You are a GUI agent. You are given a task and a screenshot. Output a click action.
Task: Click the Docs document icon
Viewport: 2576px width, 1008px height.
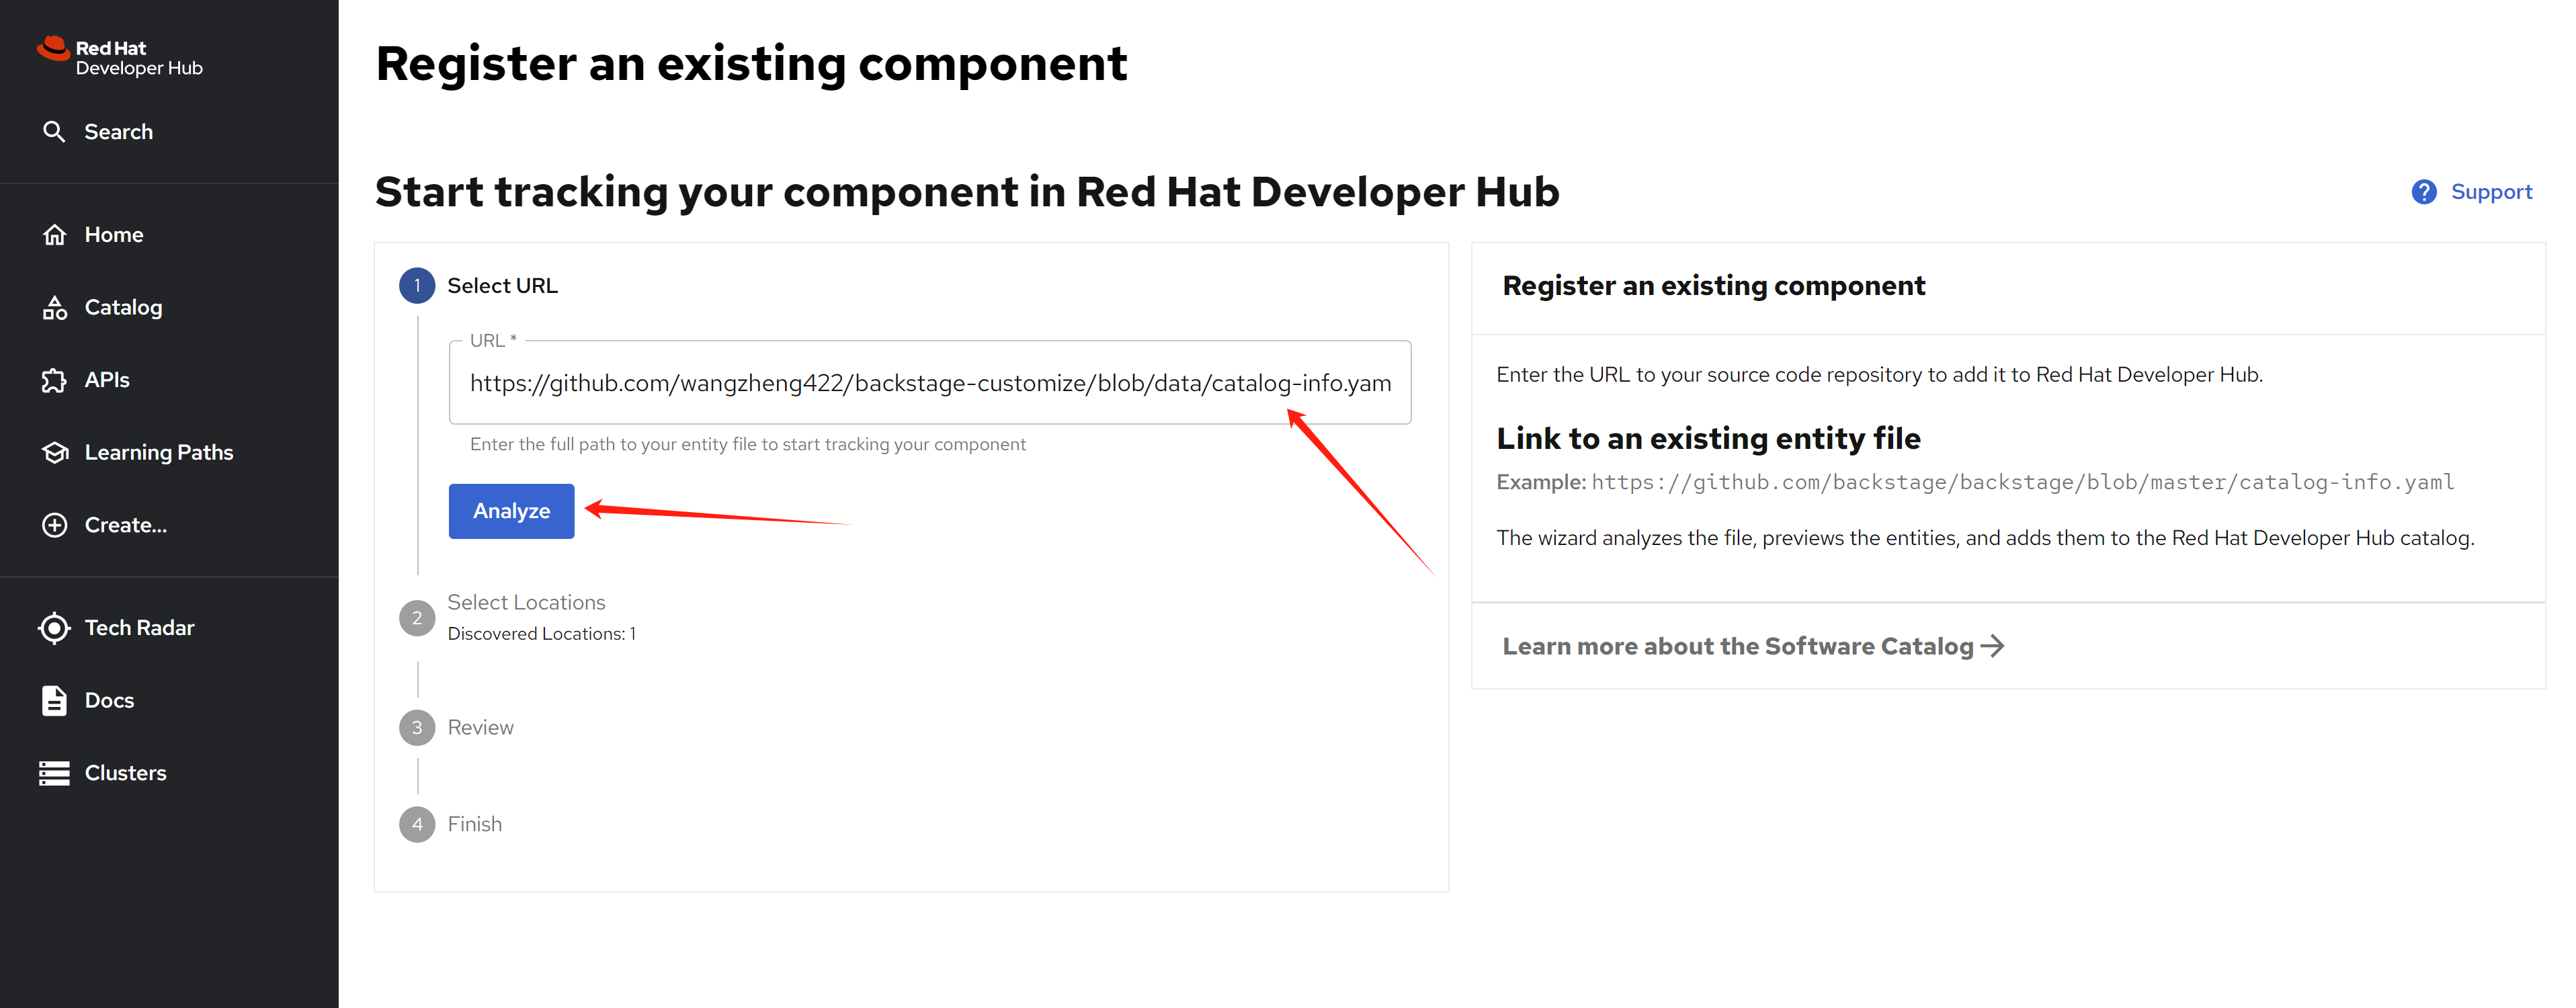(x=54, y=701)
